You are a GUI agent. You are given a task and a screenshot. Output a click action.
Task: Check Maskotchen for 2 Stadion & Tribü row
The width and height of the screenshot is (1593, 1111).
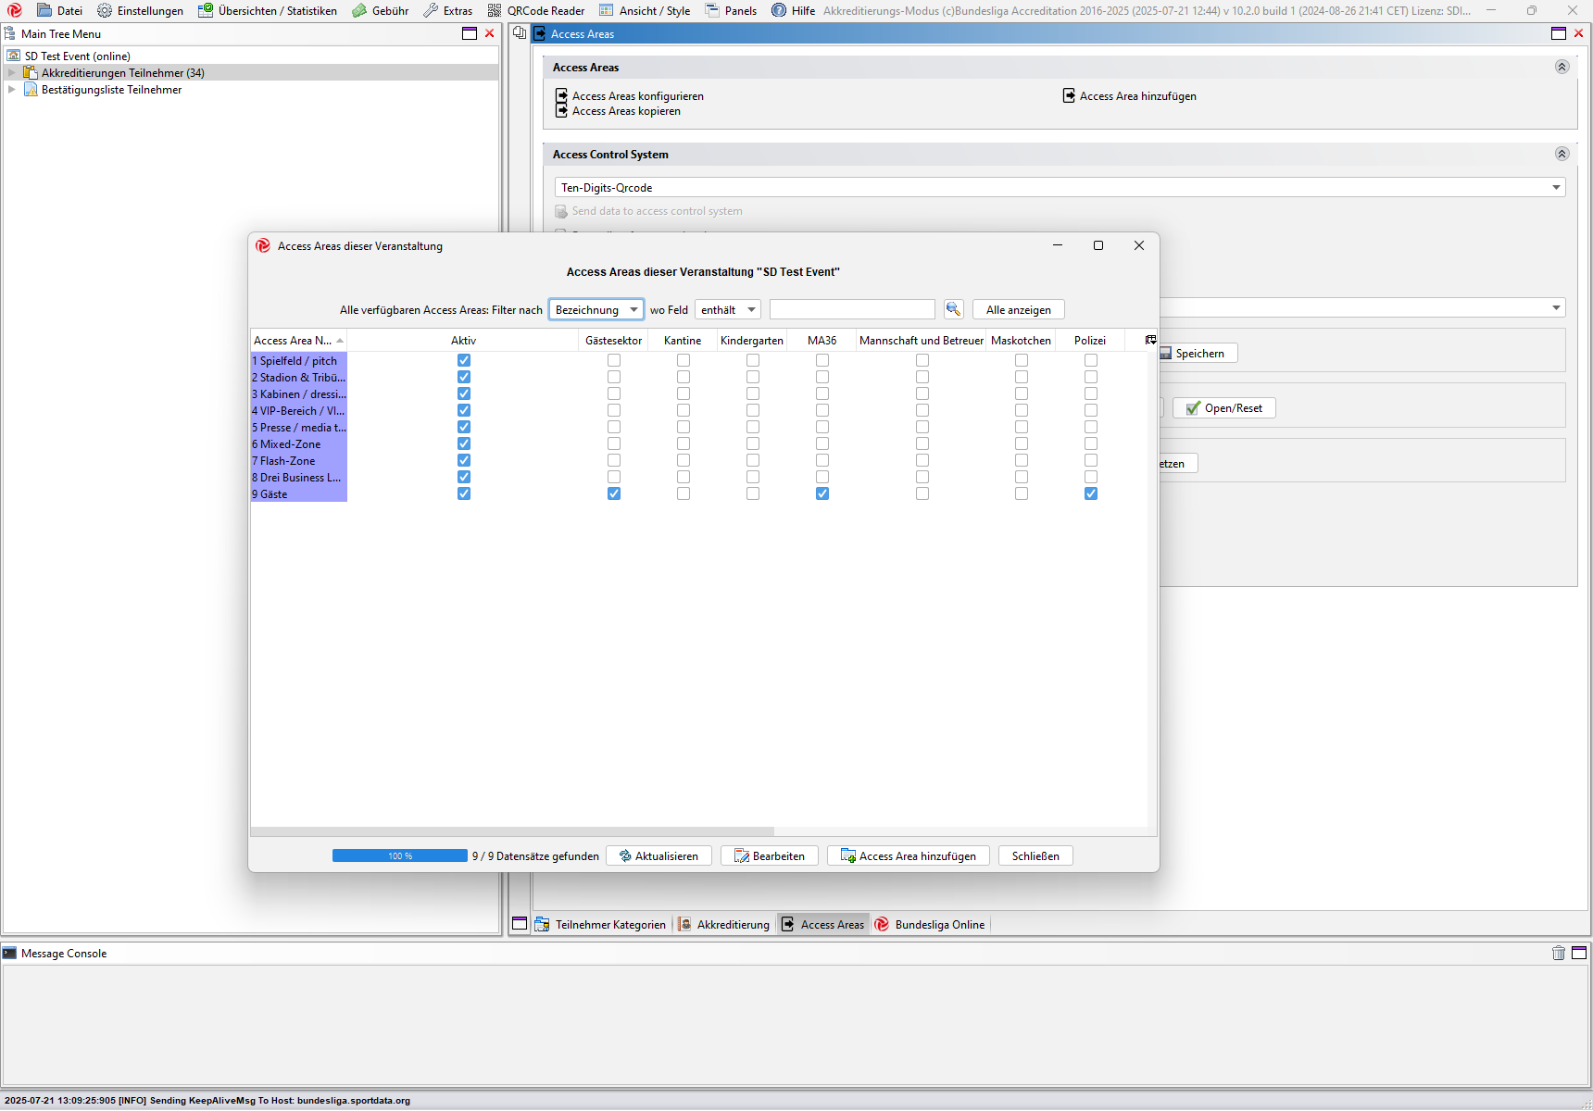pyautogui.click(x=1022, y=377)
